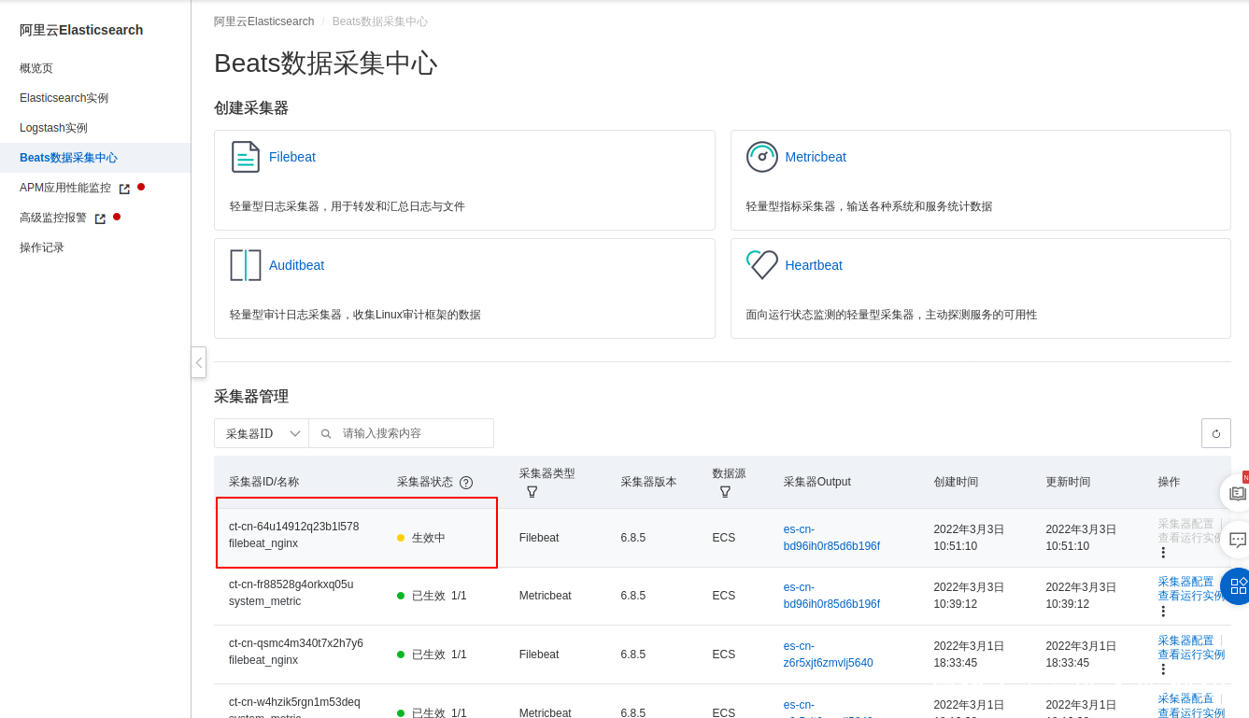Click external link icon next to APM应用性能监控
1249x718 pixels.
(124, 189)
